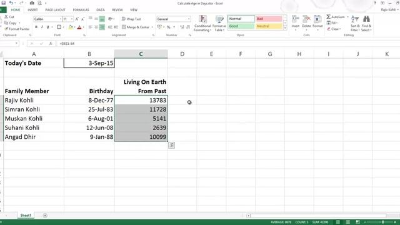Open the Calibri font name dropdown

tap(61, 19)
